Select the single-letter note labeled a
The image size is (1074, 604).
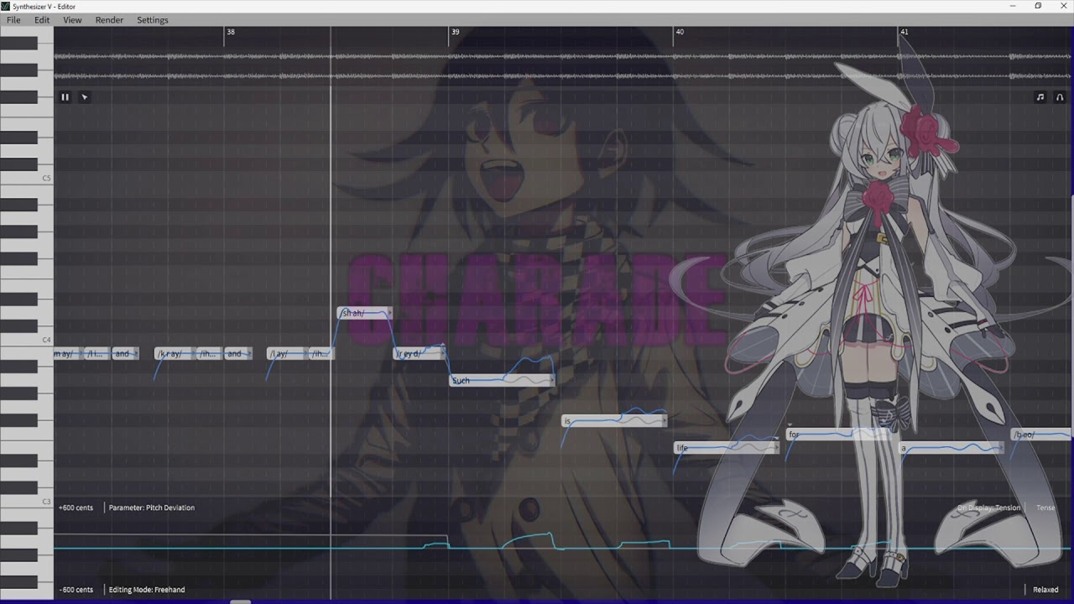[x=951, y=448]
